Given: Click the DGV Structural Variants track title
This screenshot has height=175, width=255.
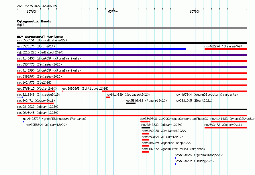Looking at the screenshot, I should (40, 37).
